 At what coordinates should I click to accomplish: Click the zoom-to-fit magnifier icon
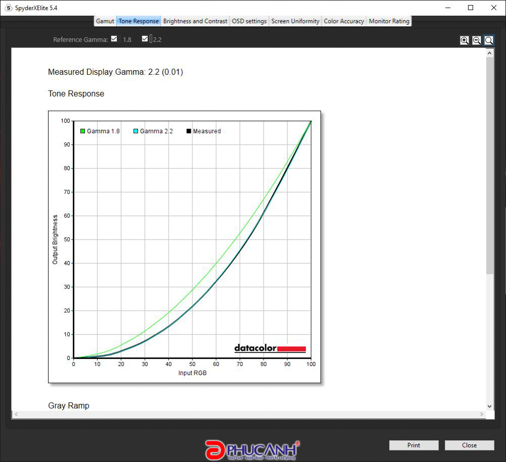(x=489, y=40)
